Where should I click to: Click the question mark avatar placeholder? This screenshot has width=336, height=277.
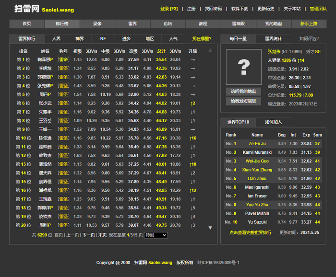point(244,66)
